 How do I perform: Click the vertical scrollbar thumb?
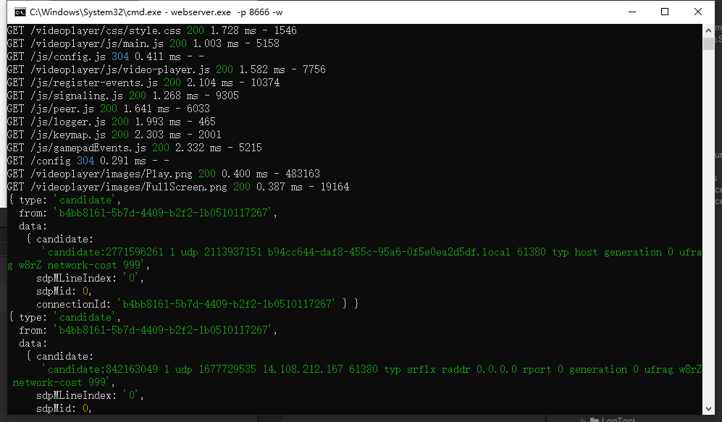(x=708, y=43)
